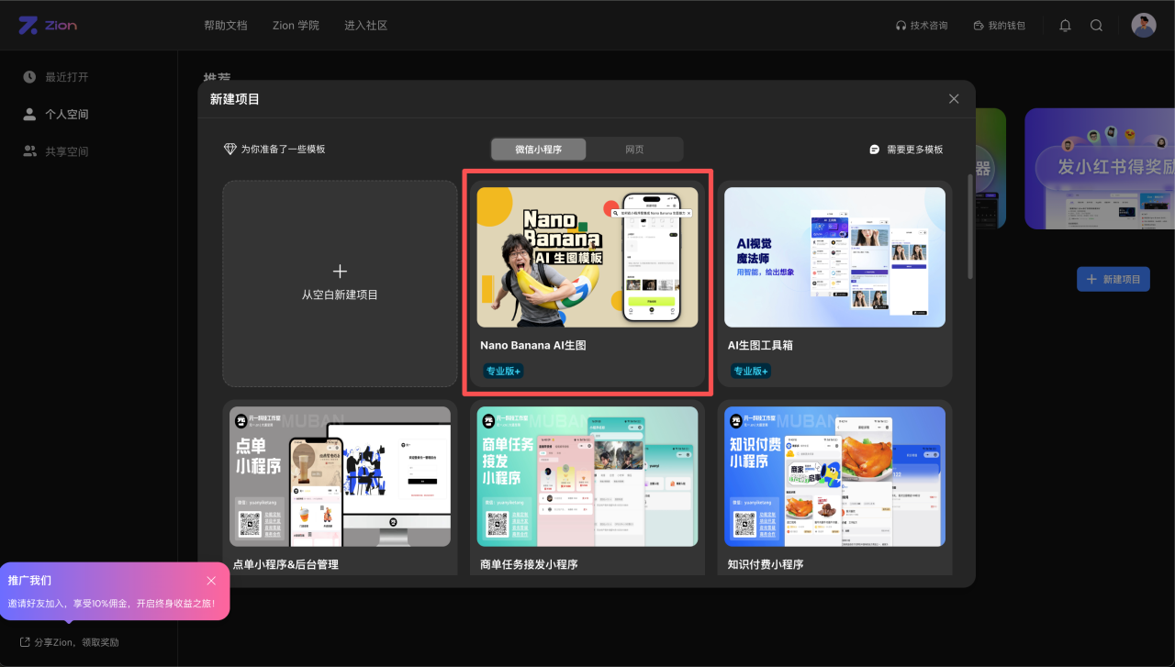Click the dialog's vertical scrollbar
Viewport: 1175px width, 667px height.
coord(971,225)
